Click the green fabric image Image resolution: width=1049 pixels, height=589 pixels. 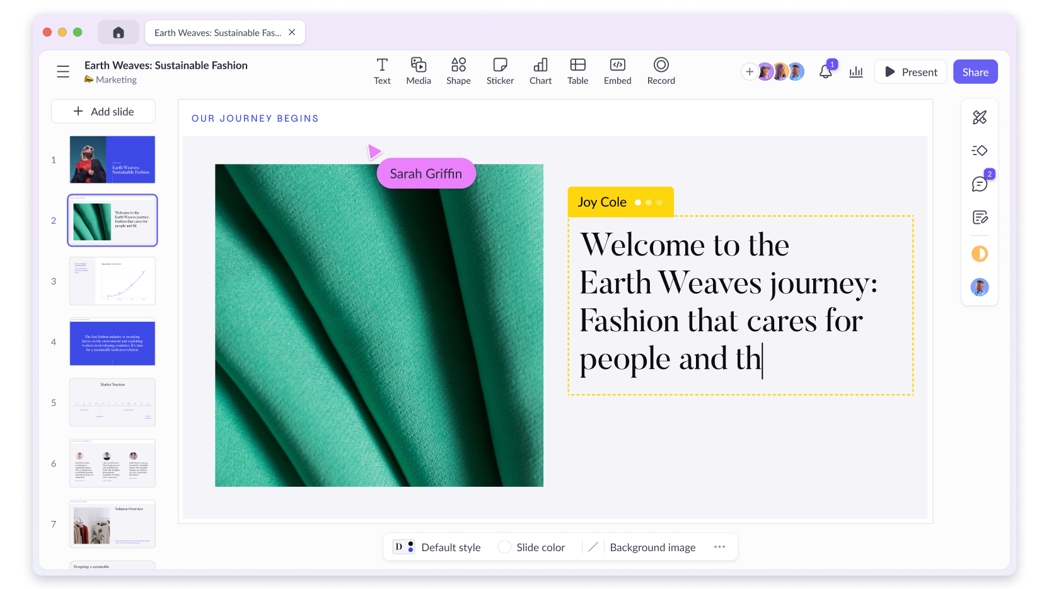(379, 325)
